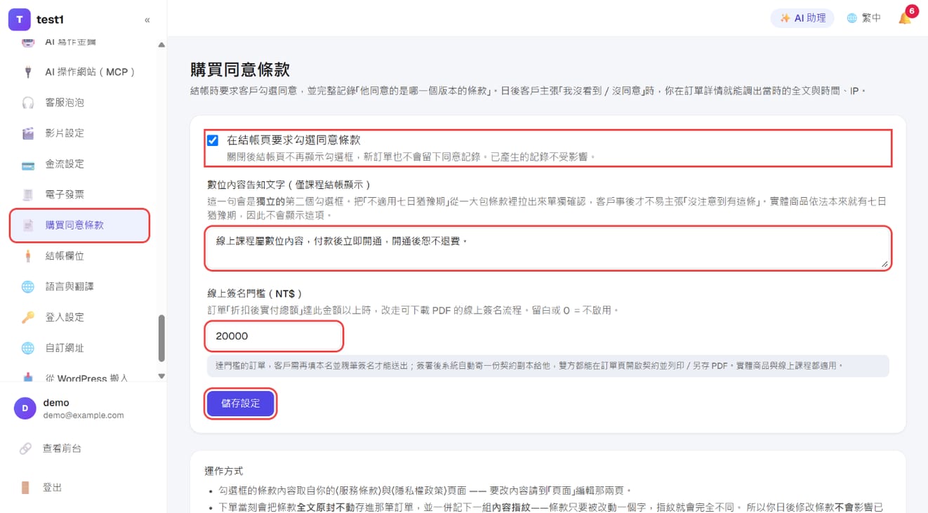This screenshot has width=928, height=513.
Task: Click the purple T workspace logo
Action: 20,20
